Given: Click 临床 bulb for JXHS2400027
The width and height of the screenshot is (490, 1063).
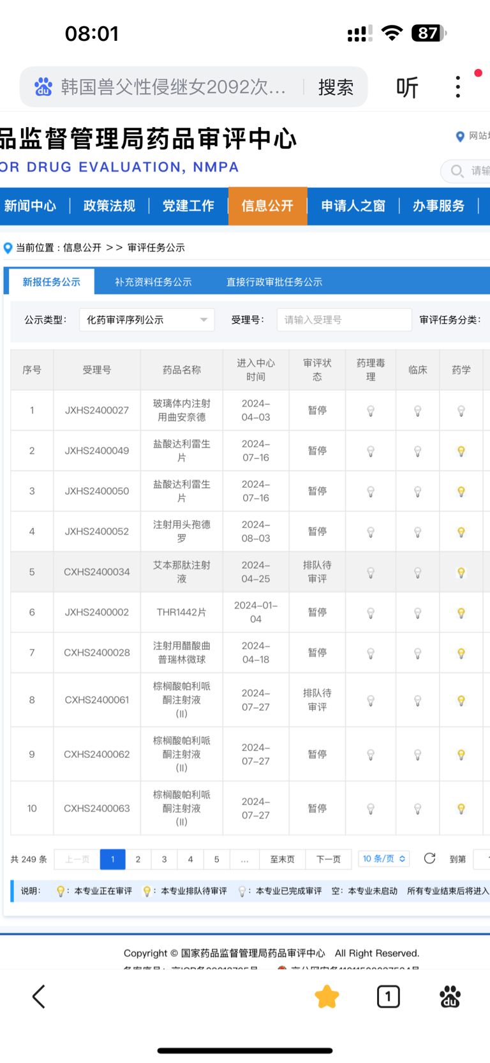Looking at the screenshot, I should click(x=418, y=411).
